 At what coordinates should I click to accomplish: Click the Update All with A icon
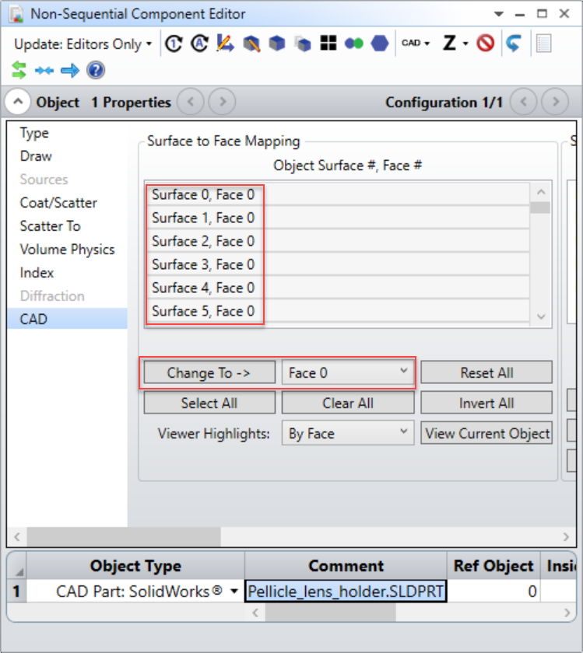pos(200,44)
